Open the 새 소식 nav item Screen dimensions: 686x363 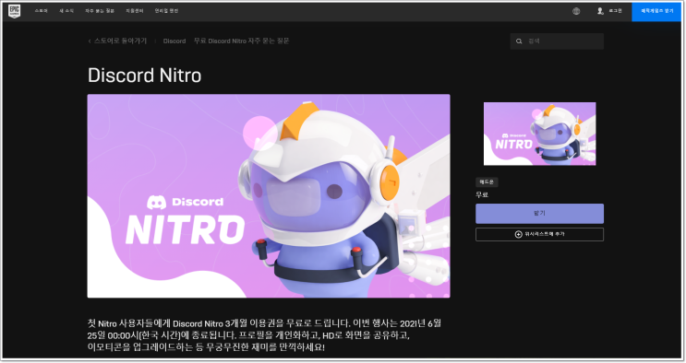point(66,11)
